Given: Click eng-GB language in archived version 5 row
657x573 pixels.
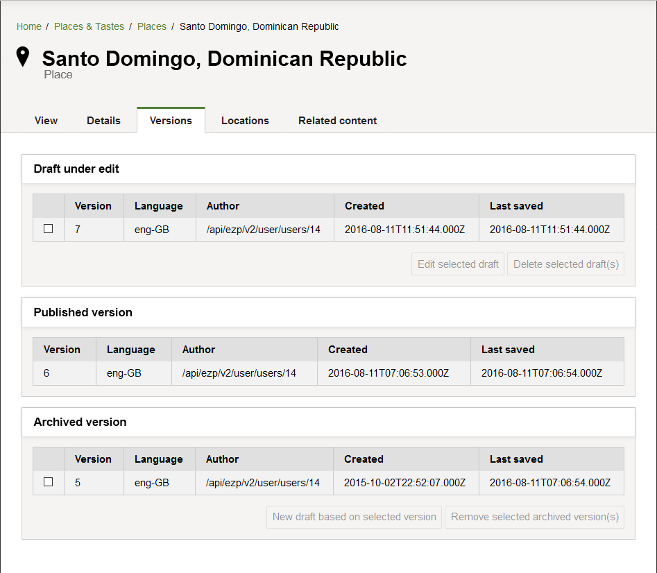Looking at the screenshot, I should click(x=152, y=483).
